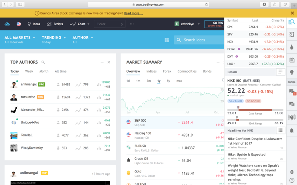The height and width of the screenshot is (185, 297).
Task: Open the Chart dropdown menu
Action: coord(79,24)
